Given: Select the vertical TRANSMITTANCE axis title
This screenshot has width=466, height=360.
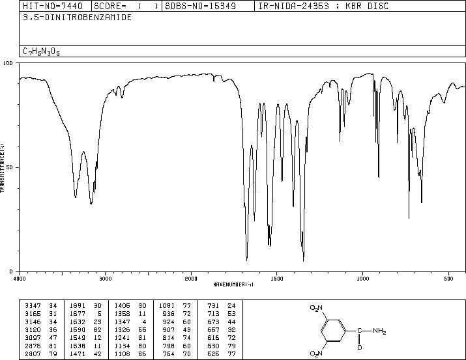Looking at the screenshot, I should pyautogui.click(x=2, y=168).
